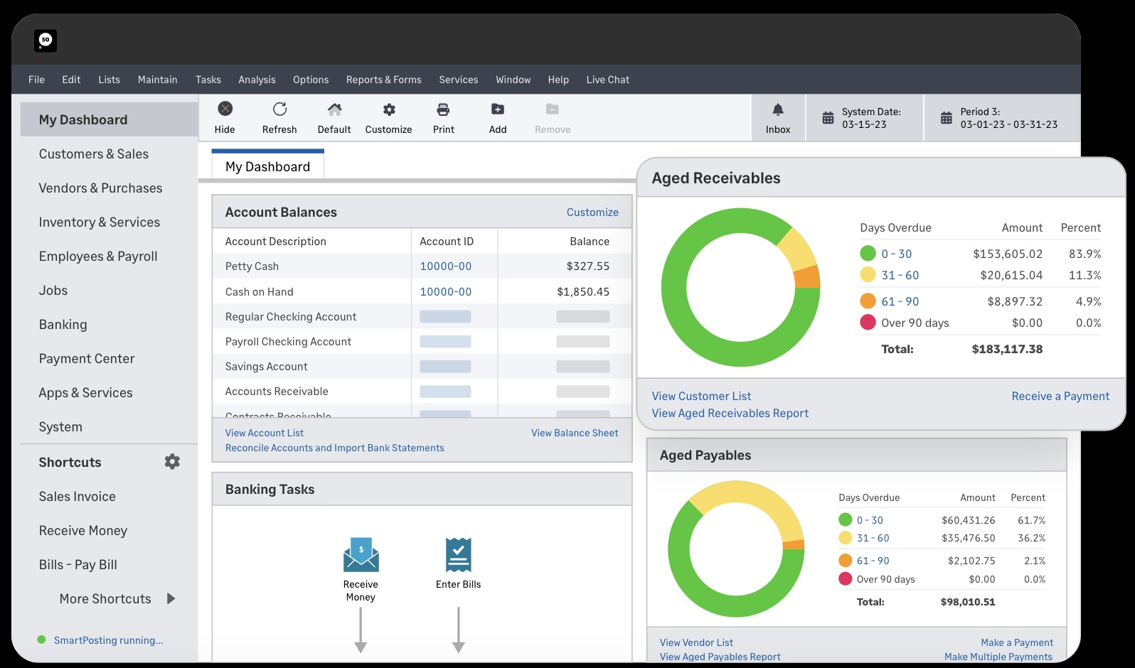Open the Maintain menu
Screen dimensions: 1135x668
(158, 80)
